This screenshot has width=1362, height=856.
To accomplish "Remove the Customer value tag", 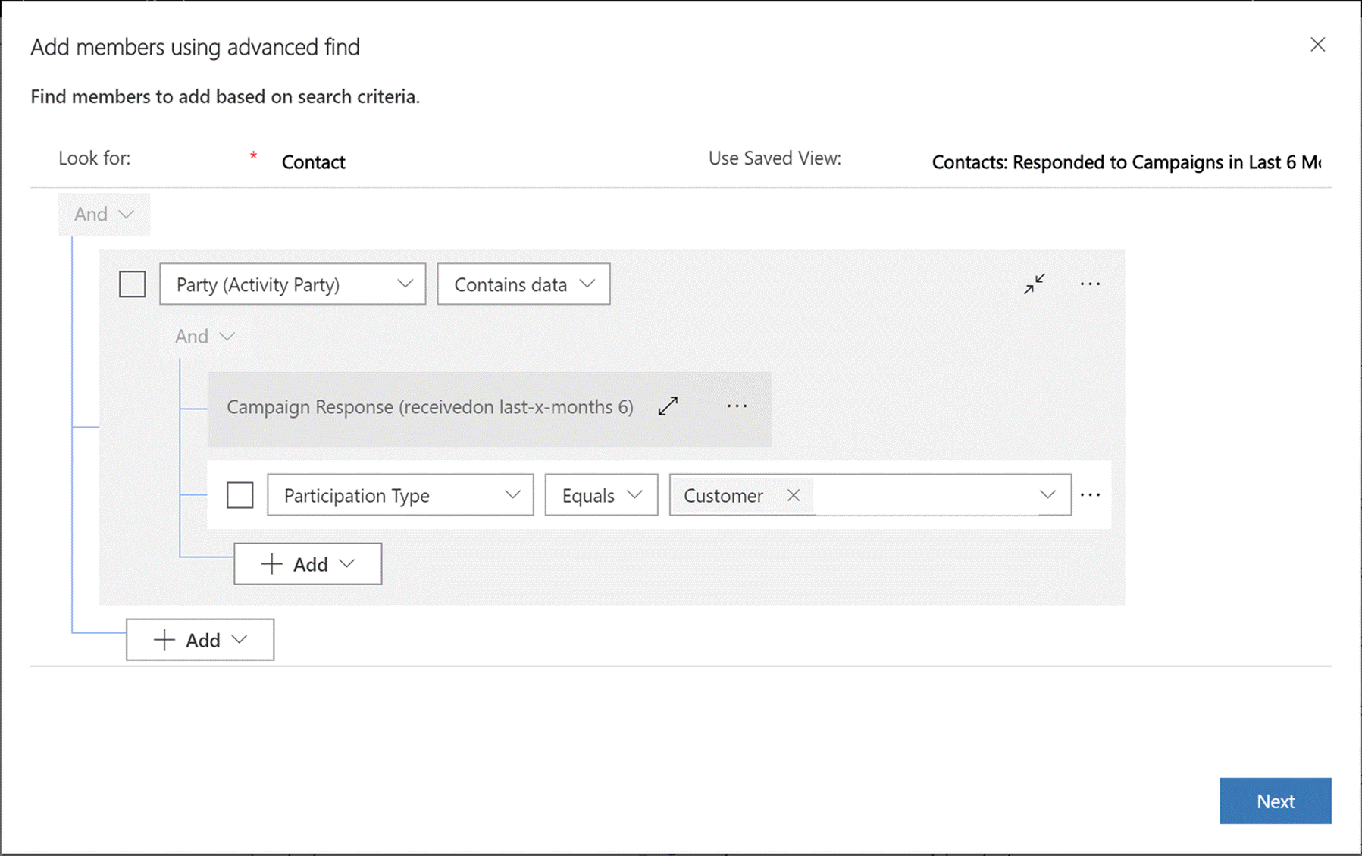I will tap(794, 495).
